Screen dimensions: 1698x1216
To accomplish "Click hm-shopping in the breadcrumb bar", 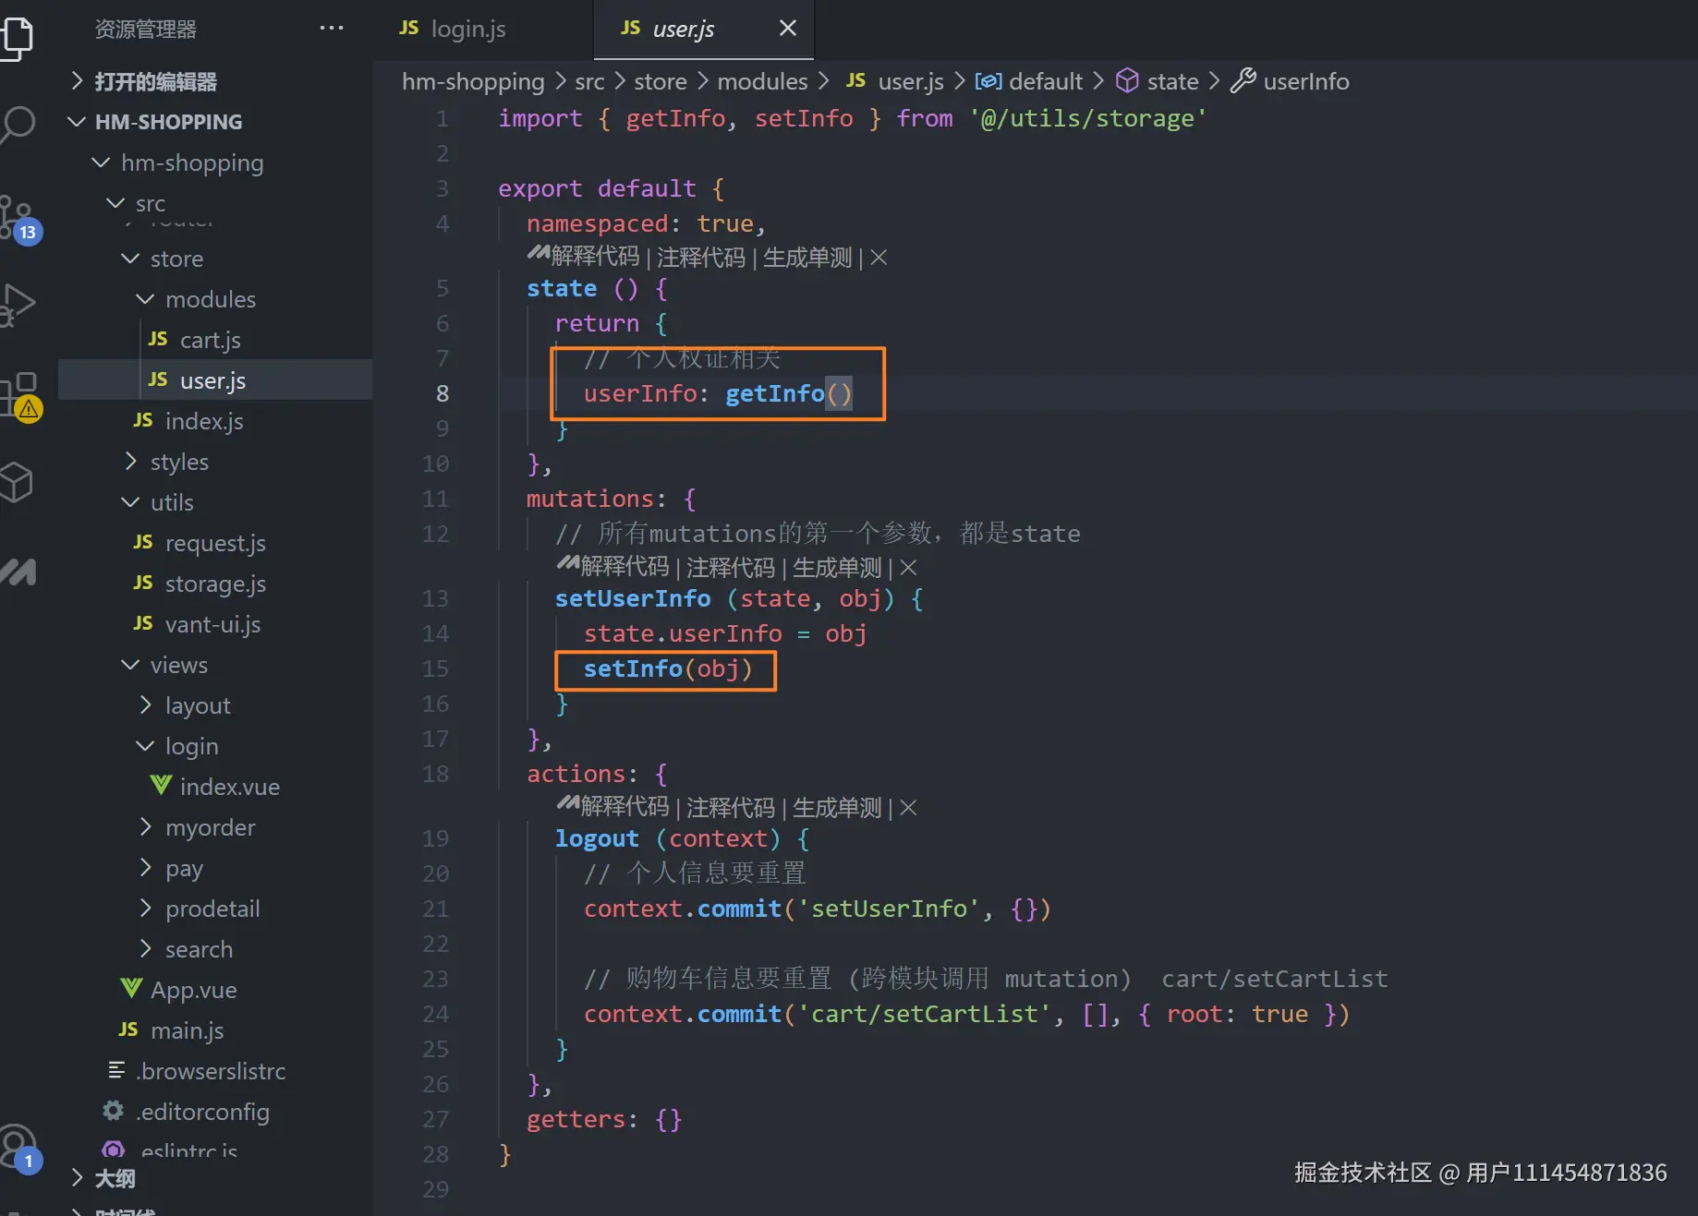I will (473, 81).
